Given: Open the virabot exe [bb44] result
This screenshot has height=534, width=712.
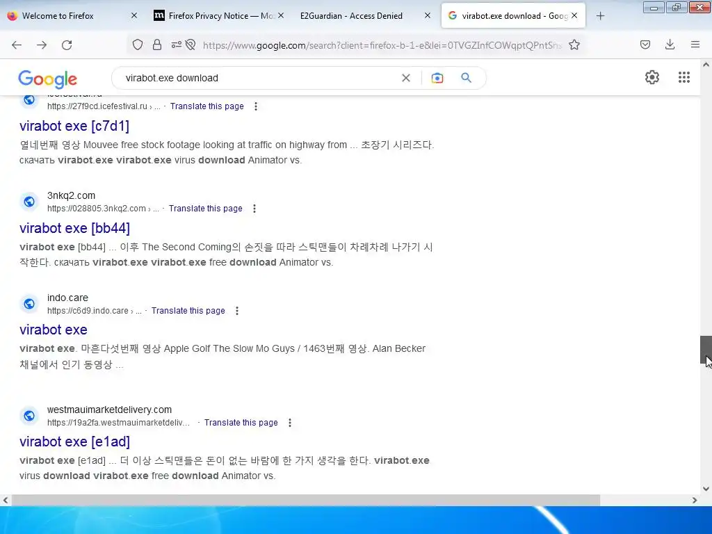Looking at the screenshot, I should 74,228.
